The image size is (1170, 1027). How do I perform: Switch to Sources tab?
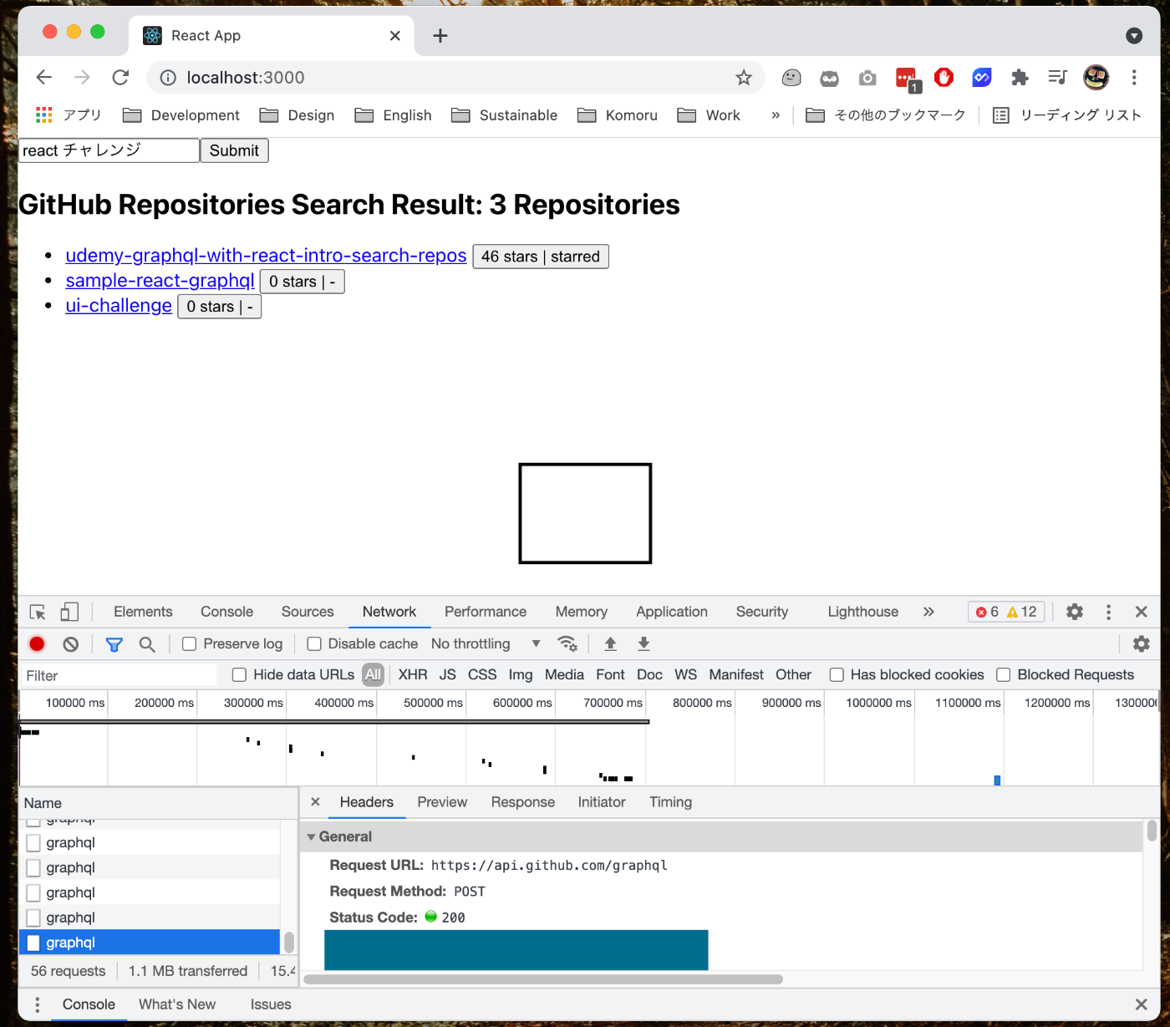pos(308,612)
